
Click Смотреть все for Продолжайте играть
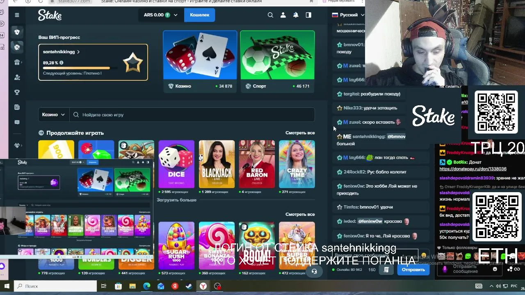[x=300, y=133]
